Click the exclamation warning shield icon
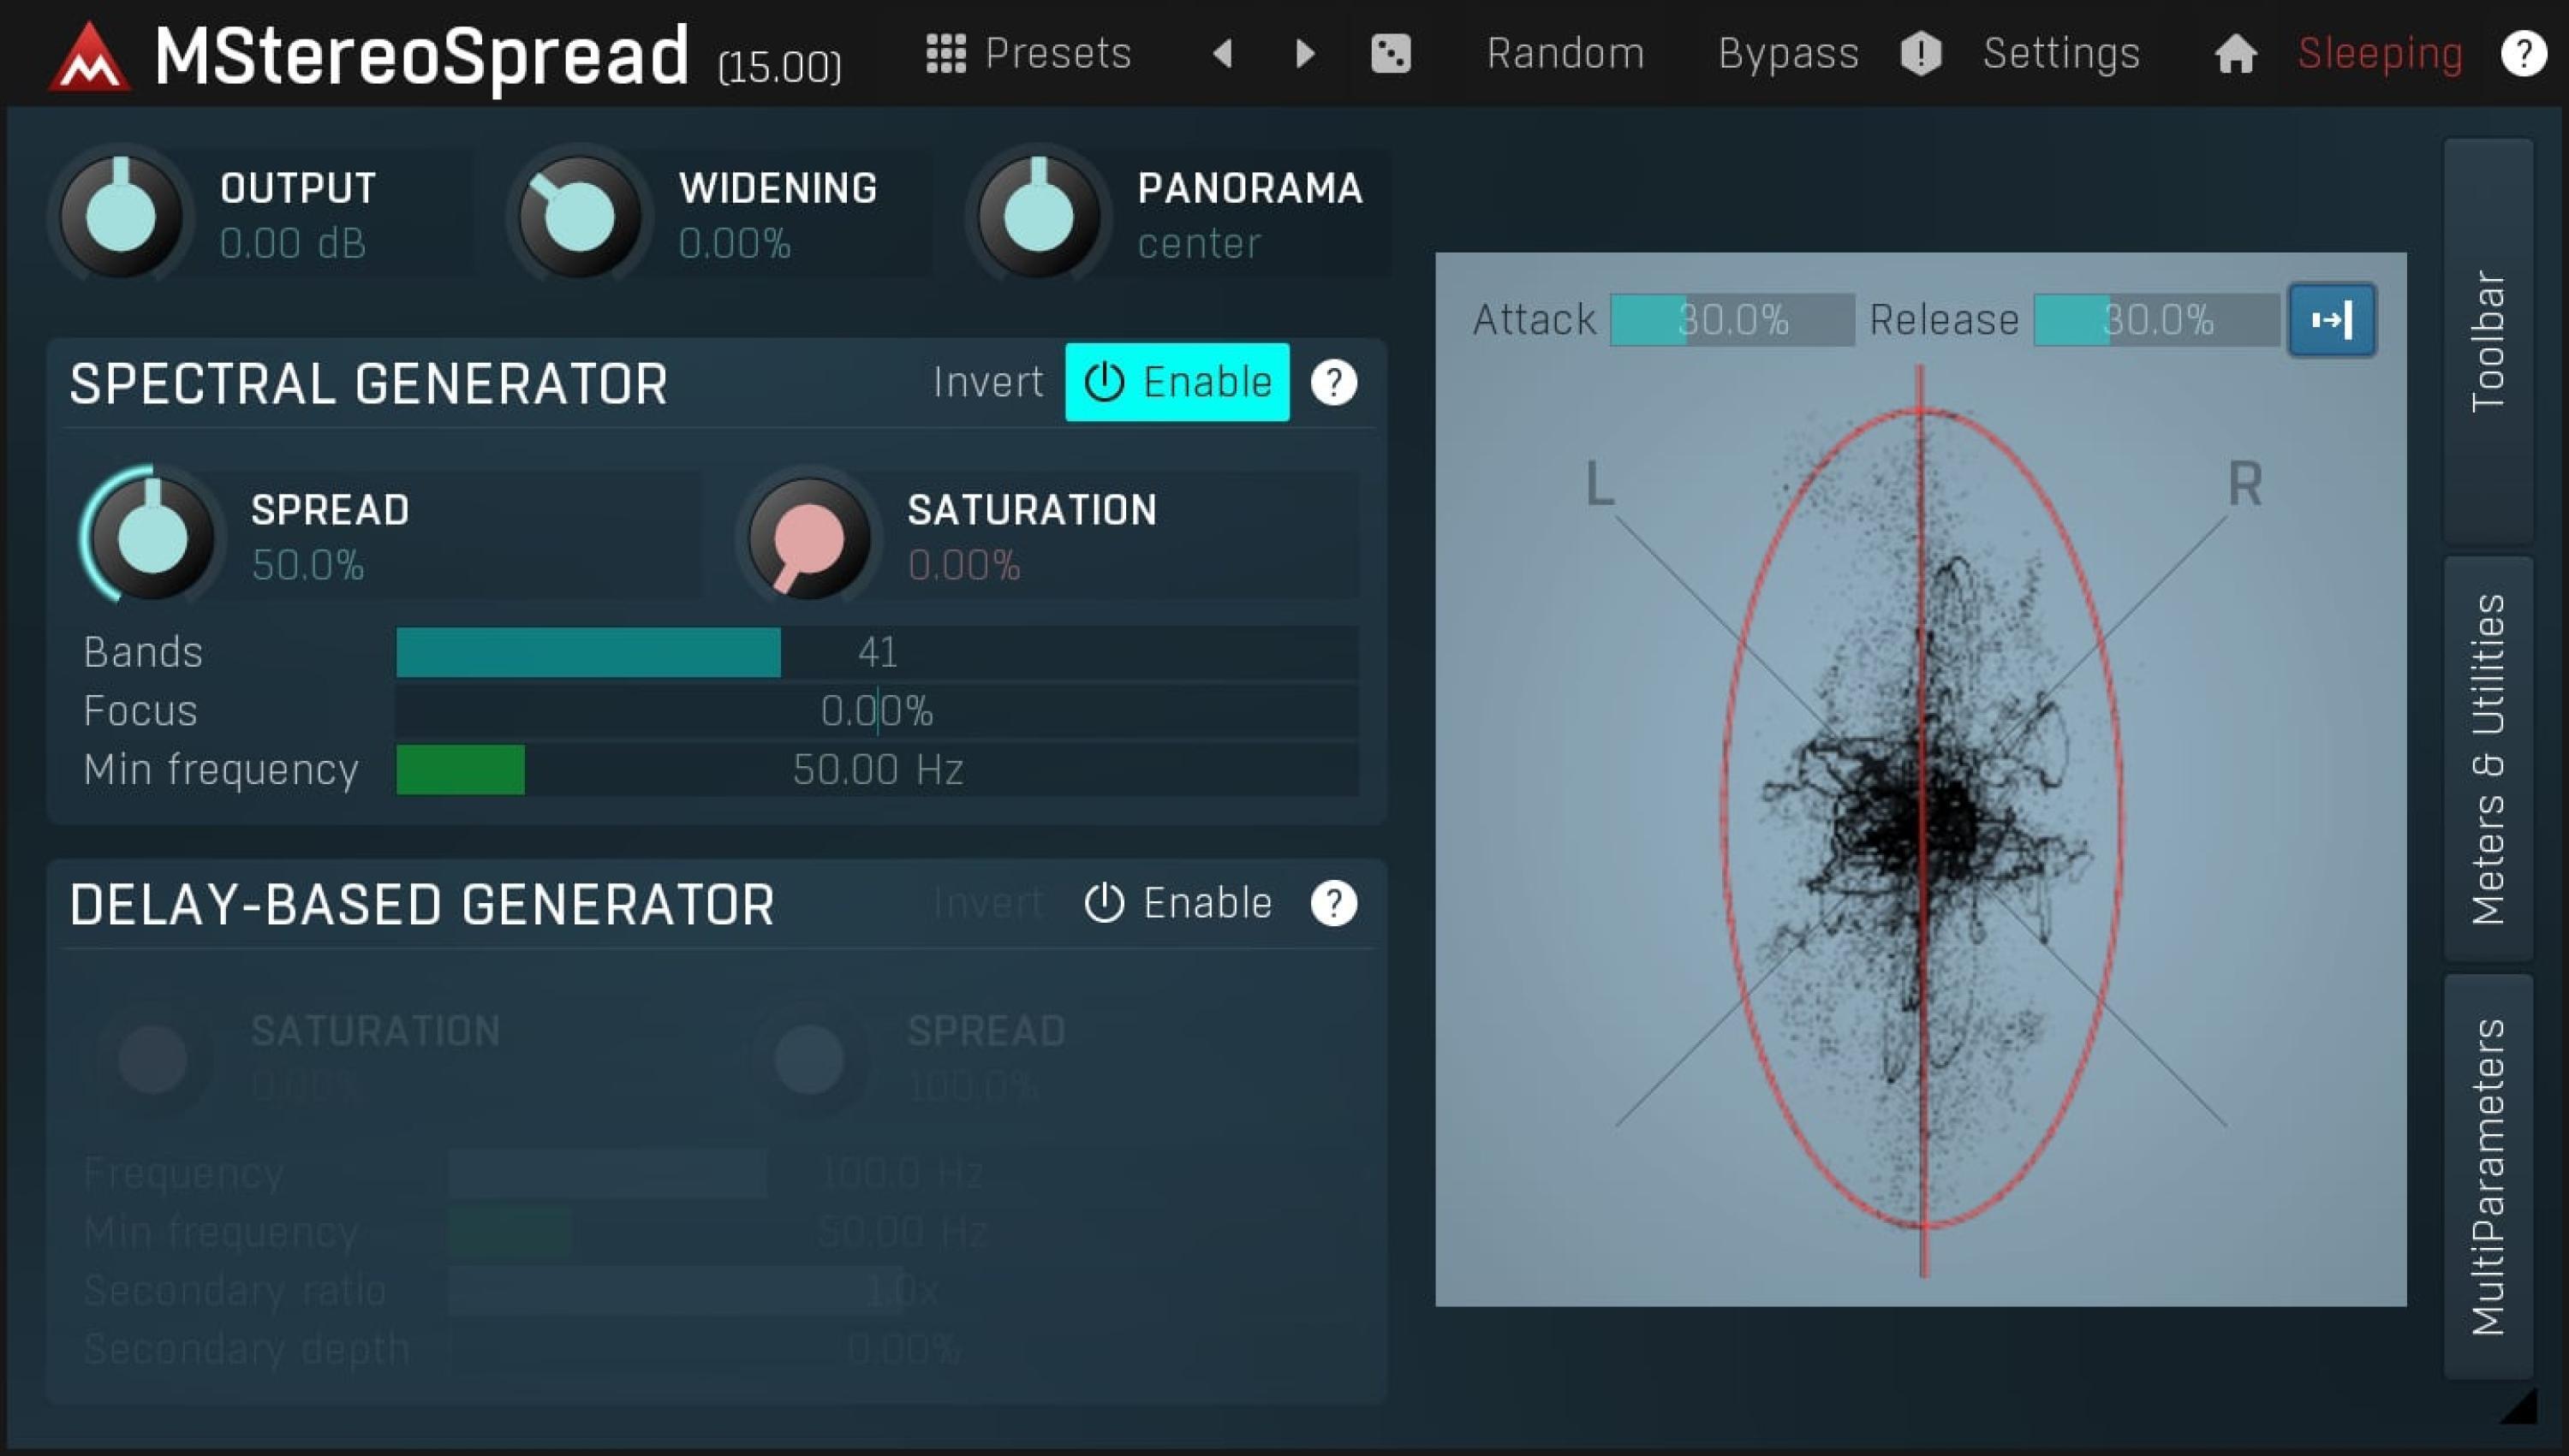 tap(1920, 53)
